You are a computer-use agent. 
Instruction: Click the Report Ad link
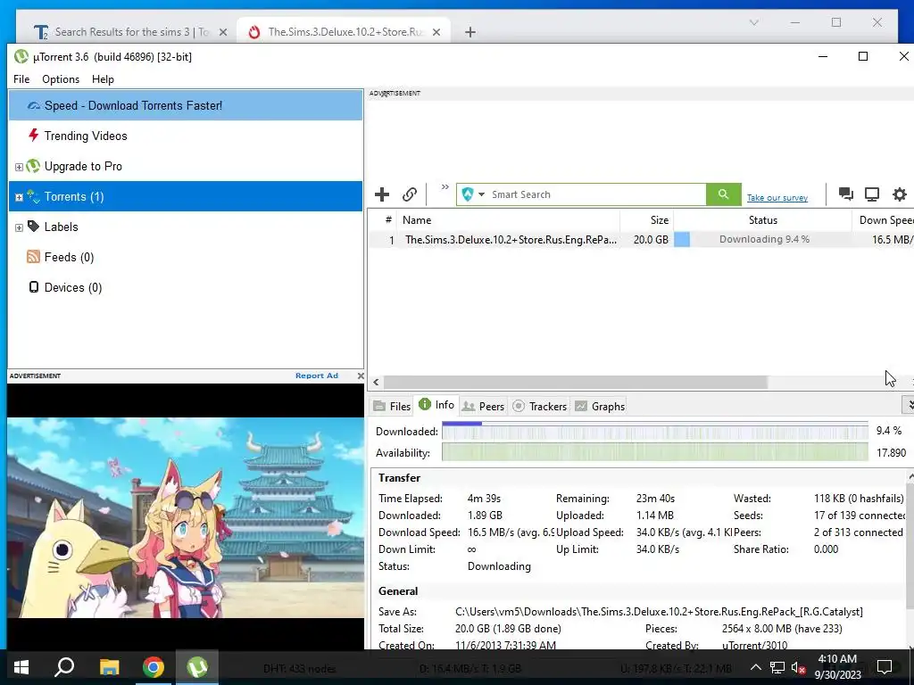click(x=317, y=376)
